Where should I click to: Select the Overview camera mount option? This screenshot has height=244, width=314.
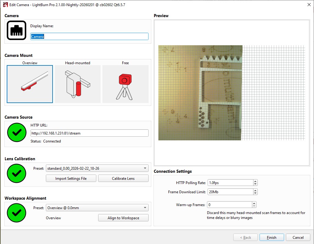click(30, 84)
